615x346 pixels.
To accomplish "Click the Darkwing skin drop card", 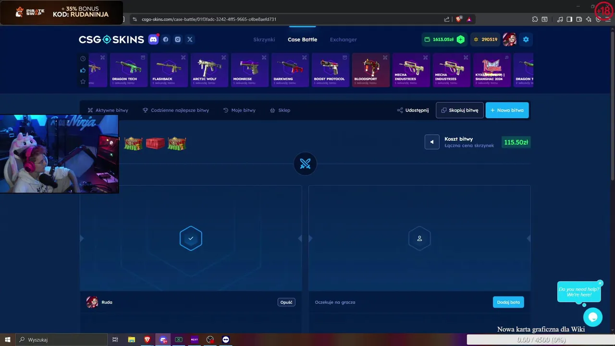I will coord(290,70).
